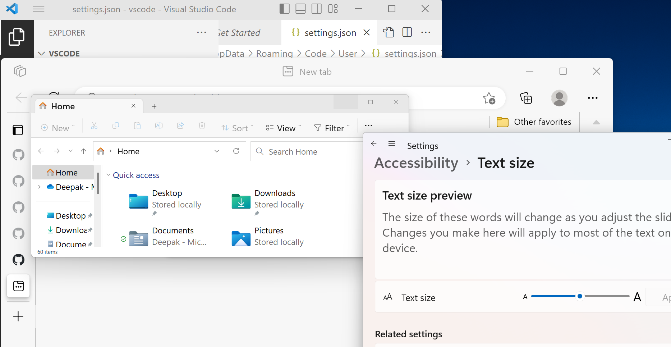Viewport: 671px width, 347px height.
Task: Go back in the Settings window
Action: [x=374, y=143]
